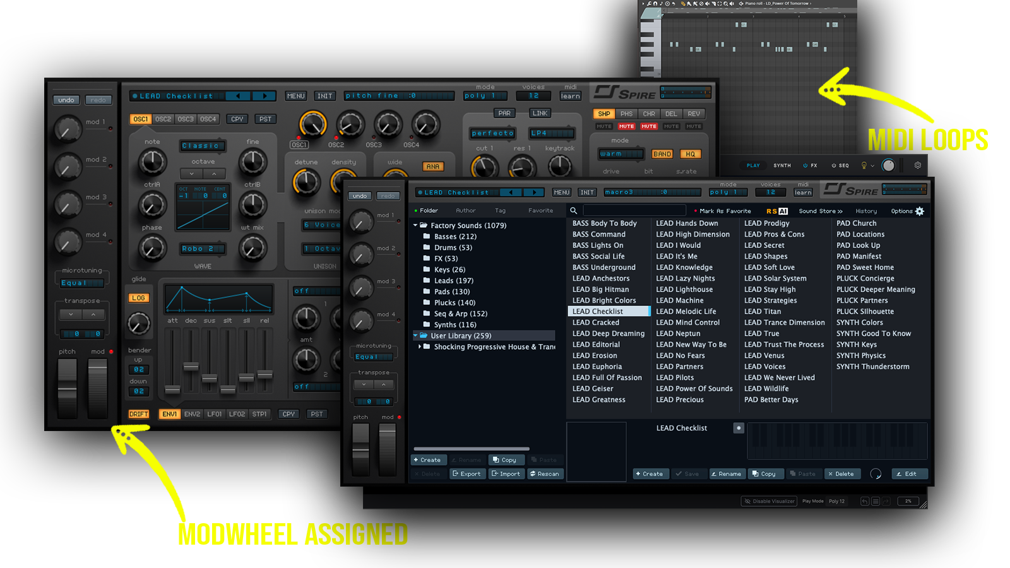
Task: Click the horizontal scrollbar in the folder panel
Action: tap(471, 449)
